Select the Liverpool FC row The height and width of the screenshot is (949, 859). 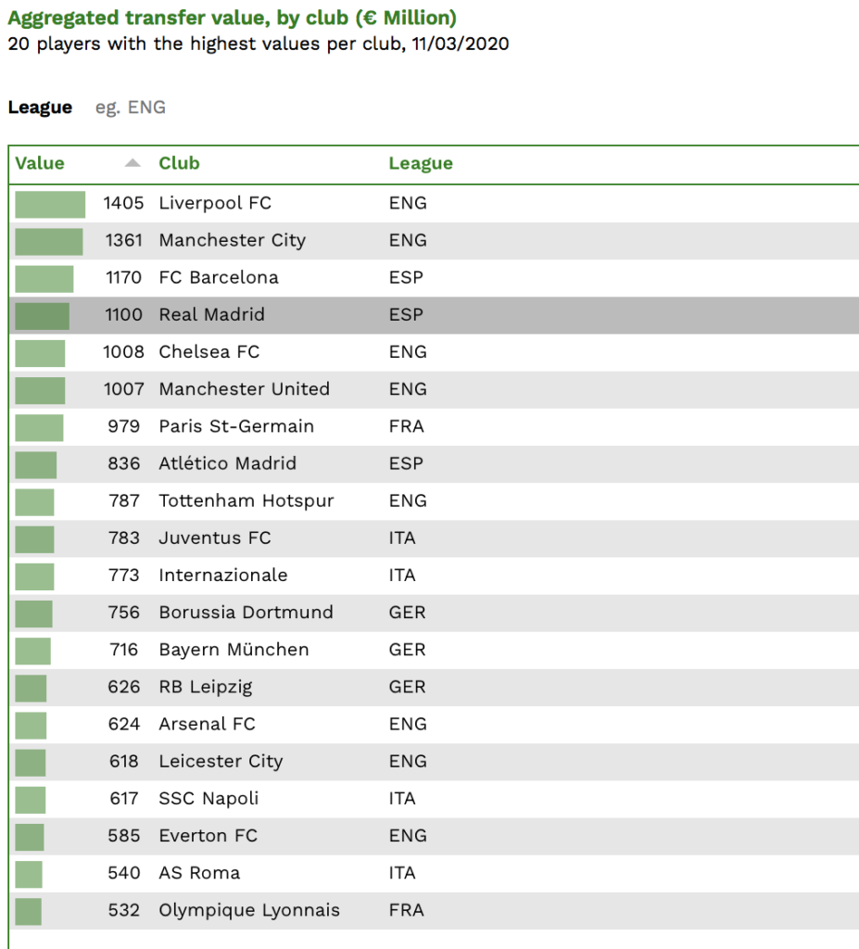(434, 203)
